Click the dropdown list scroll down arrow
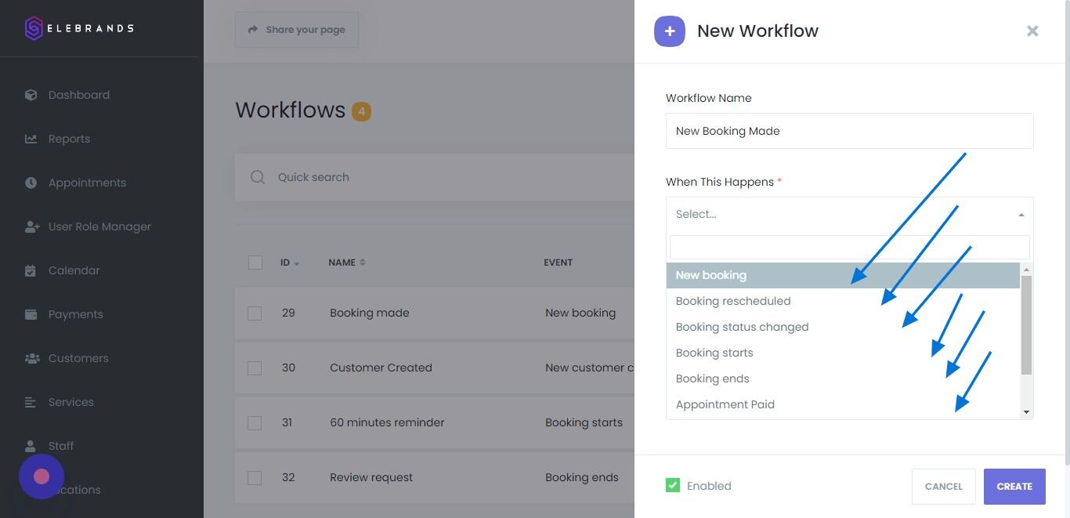 coord(1026,412)
